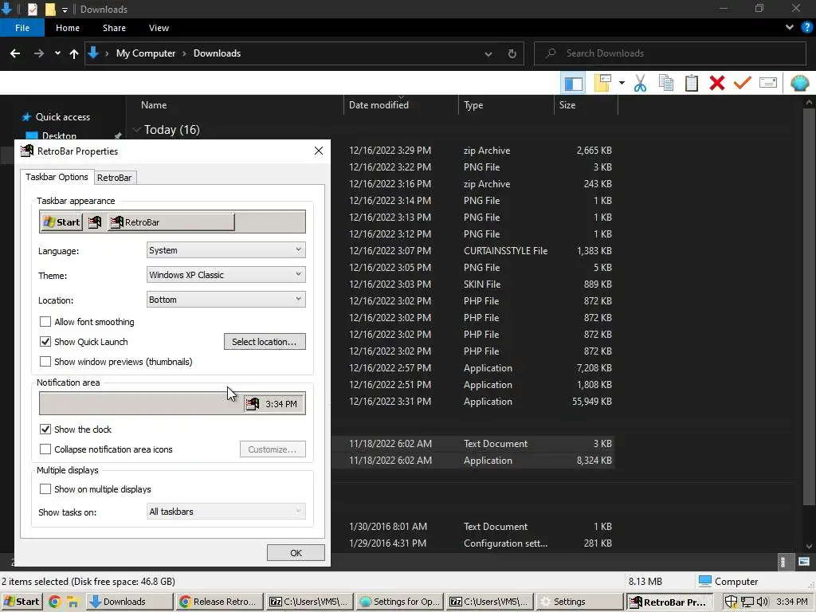Image resolution: width=816 pixels, height=612 pixels.
Task: Open the Share ribbon tab
Action: pos(114,28)
